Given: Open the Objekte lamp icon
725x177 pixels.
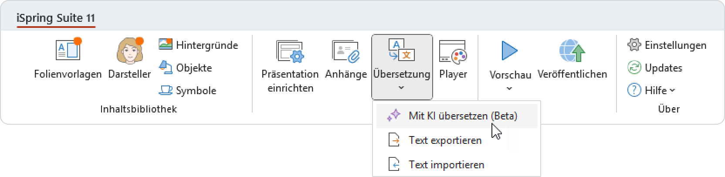Looking at the screenshot, I should click(x=166, y=68).
